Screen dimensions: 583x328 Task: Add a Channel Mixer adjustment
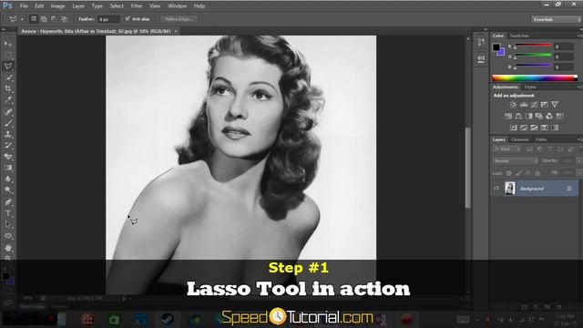tap(549, 117)
